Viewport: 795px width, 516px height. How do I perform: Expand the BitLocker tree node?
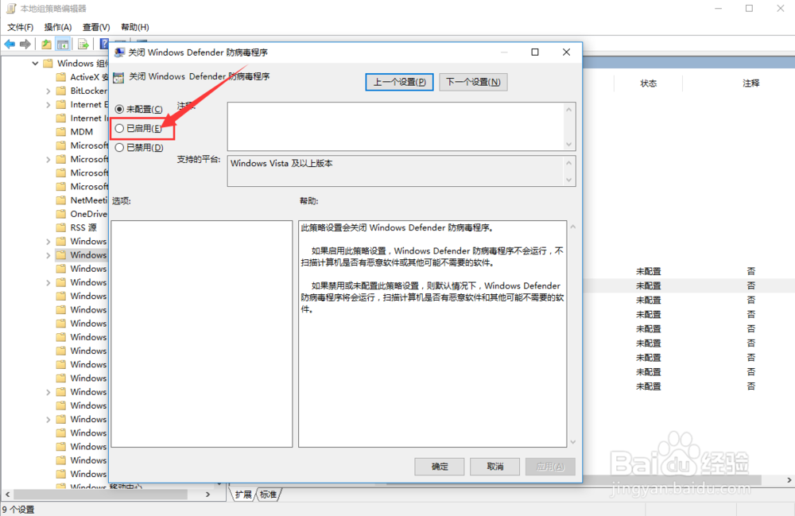point(48,91)
